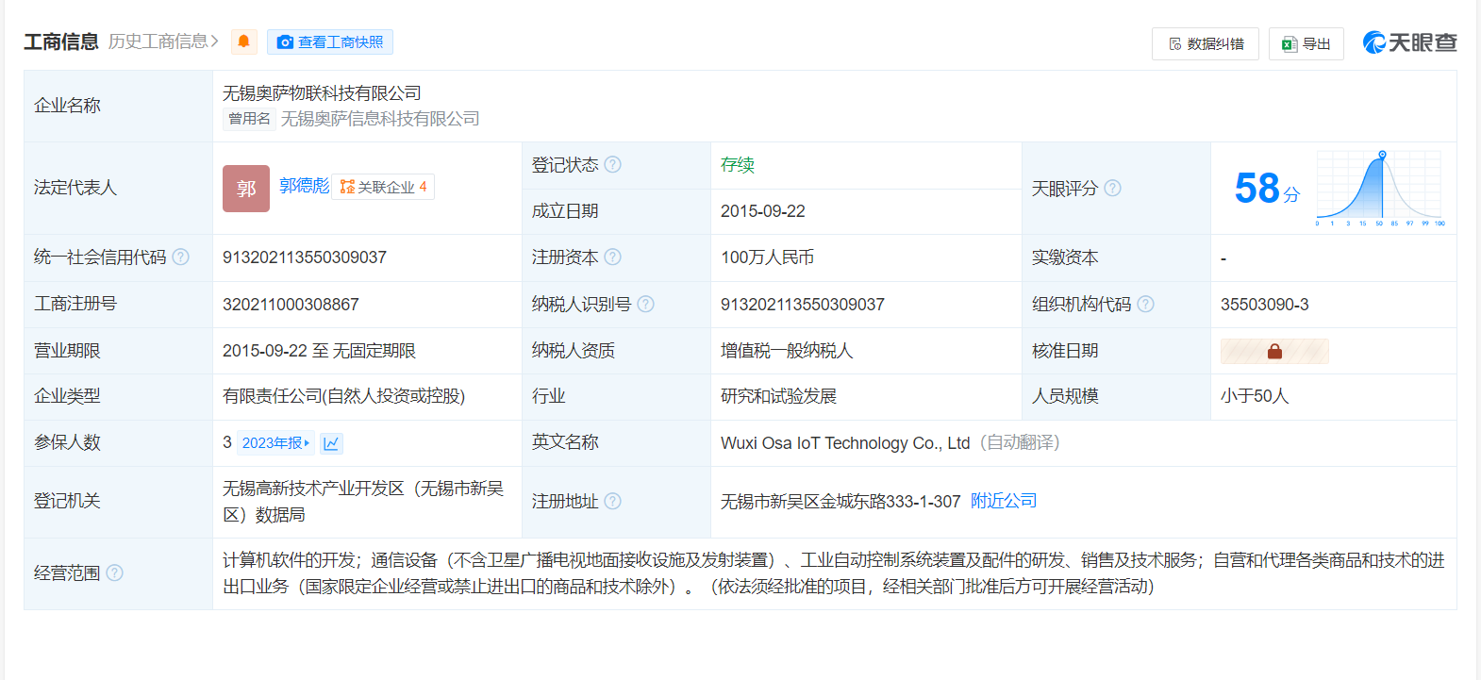Click help icon beside 组织机构代码
This screenshot has width=1481, height=680.
(1145, 304)
